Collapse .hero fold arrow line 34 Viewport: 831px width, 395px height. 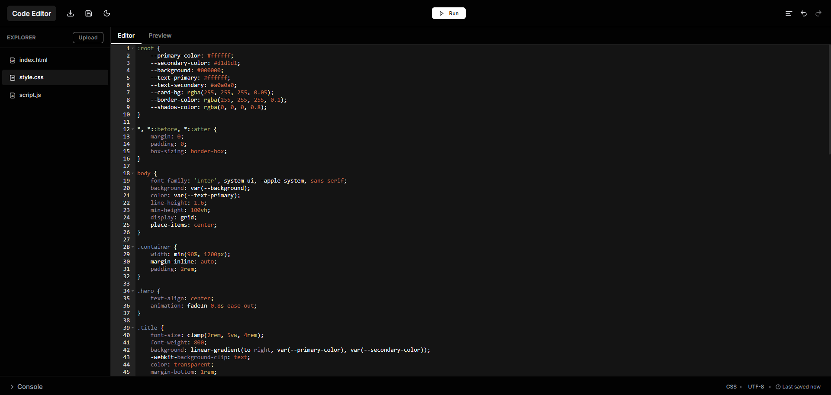(x=133, y=291)
